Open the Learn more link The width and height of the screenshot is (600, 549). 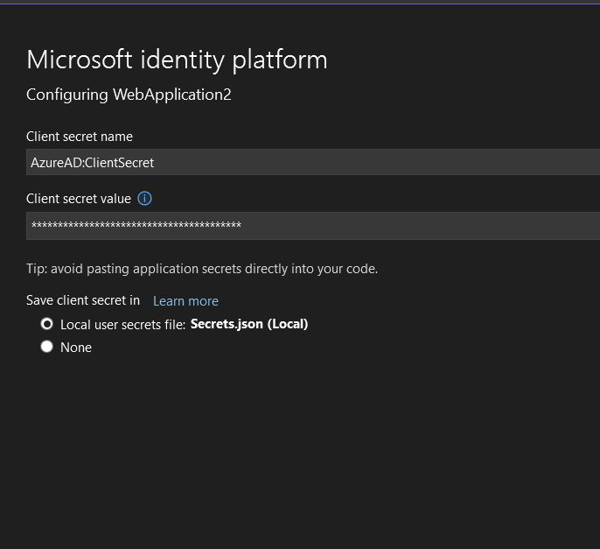click(185, 301)
